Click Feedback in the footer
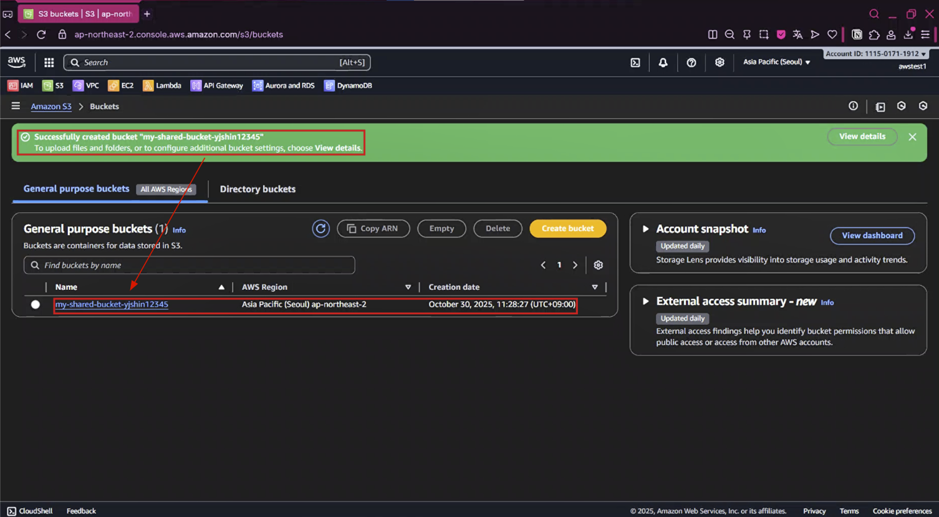The image size is (939, 517). pos(81,511)
